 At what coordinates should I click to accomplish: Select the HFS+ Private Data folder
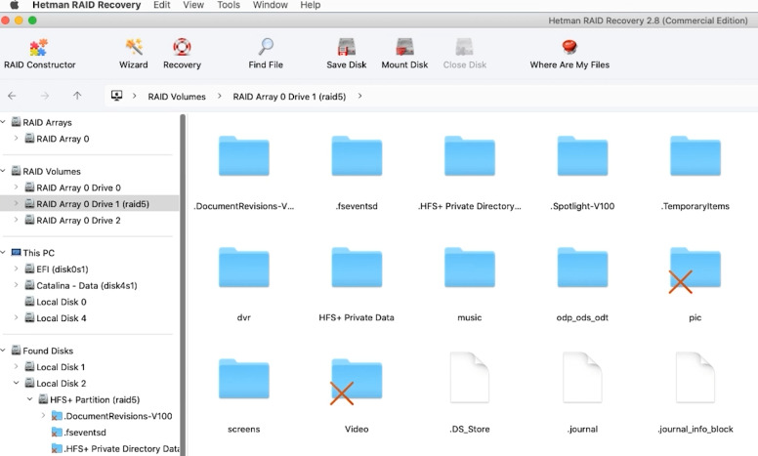point(357,268)
